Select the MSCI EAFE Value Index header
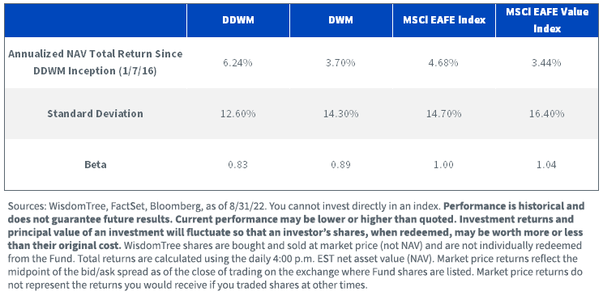The image size is (603, 300). 547,20
